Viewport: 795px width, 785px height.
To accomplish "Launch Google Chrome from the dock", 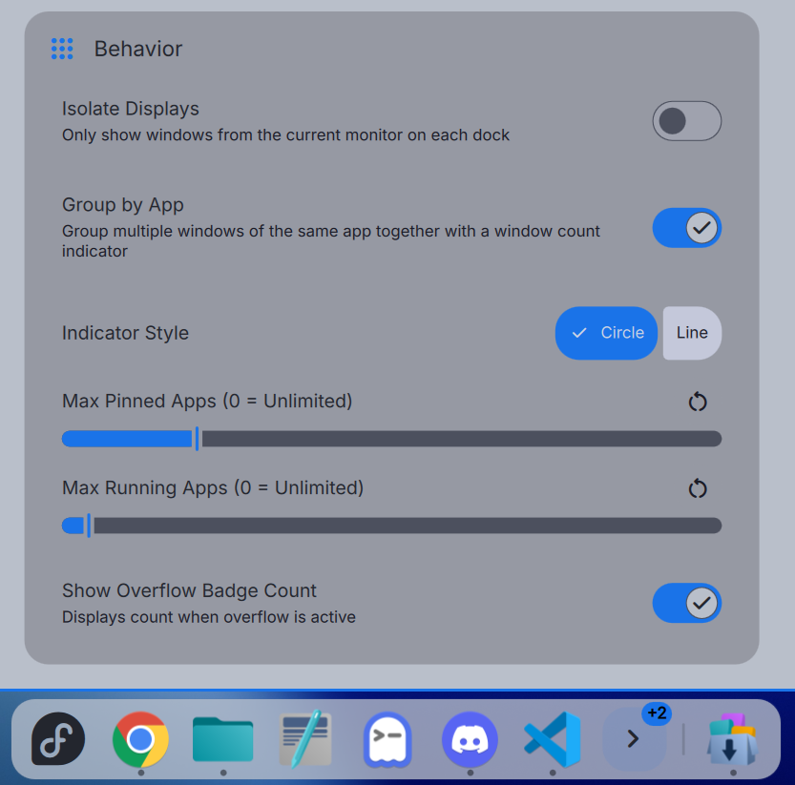I will coord(139,739).
